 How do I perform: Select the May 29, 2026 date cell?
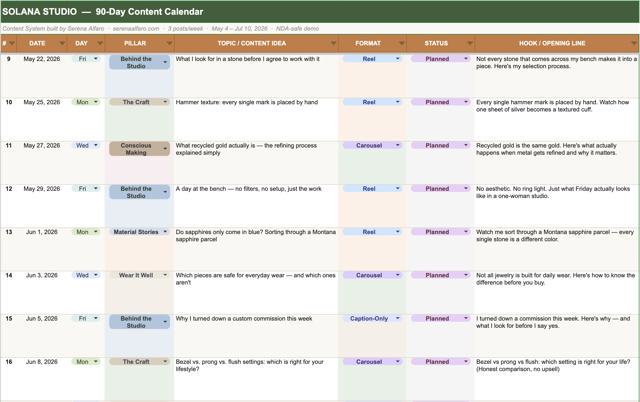42,189
